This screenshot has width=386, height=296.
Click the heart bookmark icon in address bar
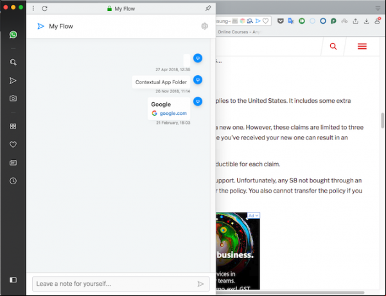[265, 21]
